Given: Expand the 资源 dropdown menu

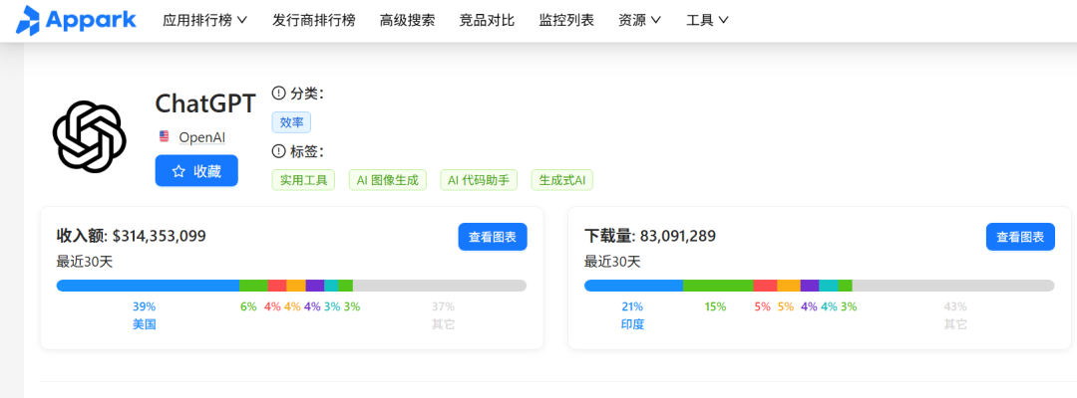Looking at the screenshot, I should (639, 20).
